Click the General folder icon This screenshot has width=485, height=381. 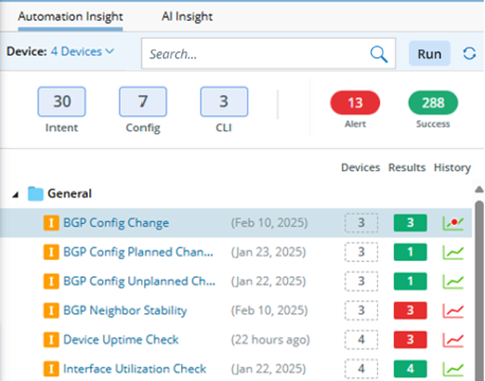pos(36,194)
